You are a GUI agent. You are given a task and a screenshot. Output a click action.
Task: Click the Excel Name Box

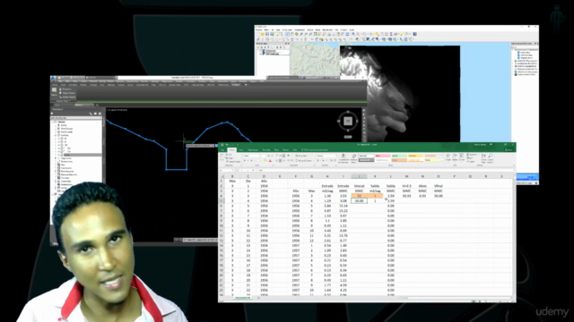click(x=227, y=170)
